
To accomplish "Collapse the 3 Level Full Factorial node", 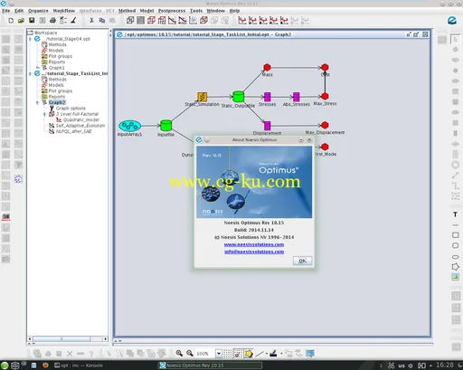I will (x=44, y=114).
